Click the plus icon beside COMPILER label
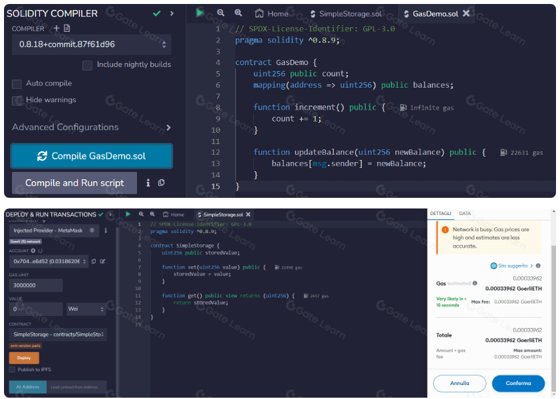This screenshot has height=399, width=560. pos(57,29)
